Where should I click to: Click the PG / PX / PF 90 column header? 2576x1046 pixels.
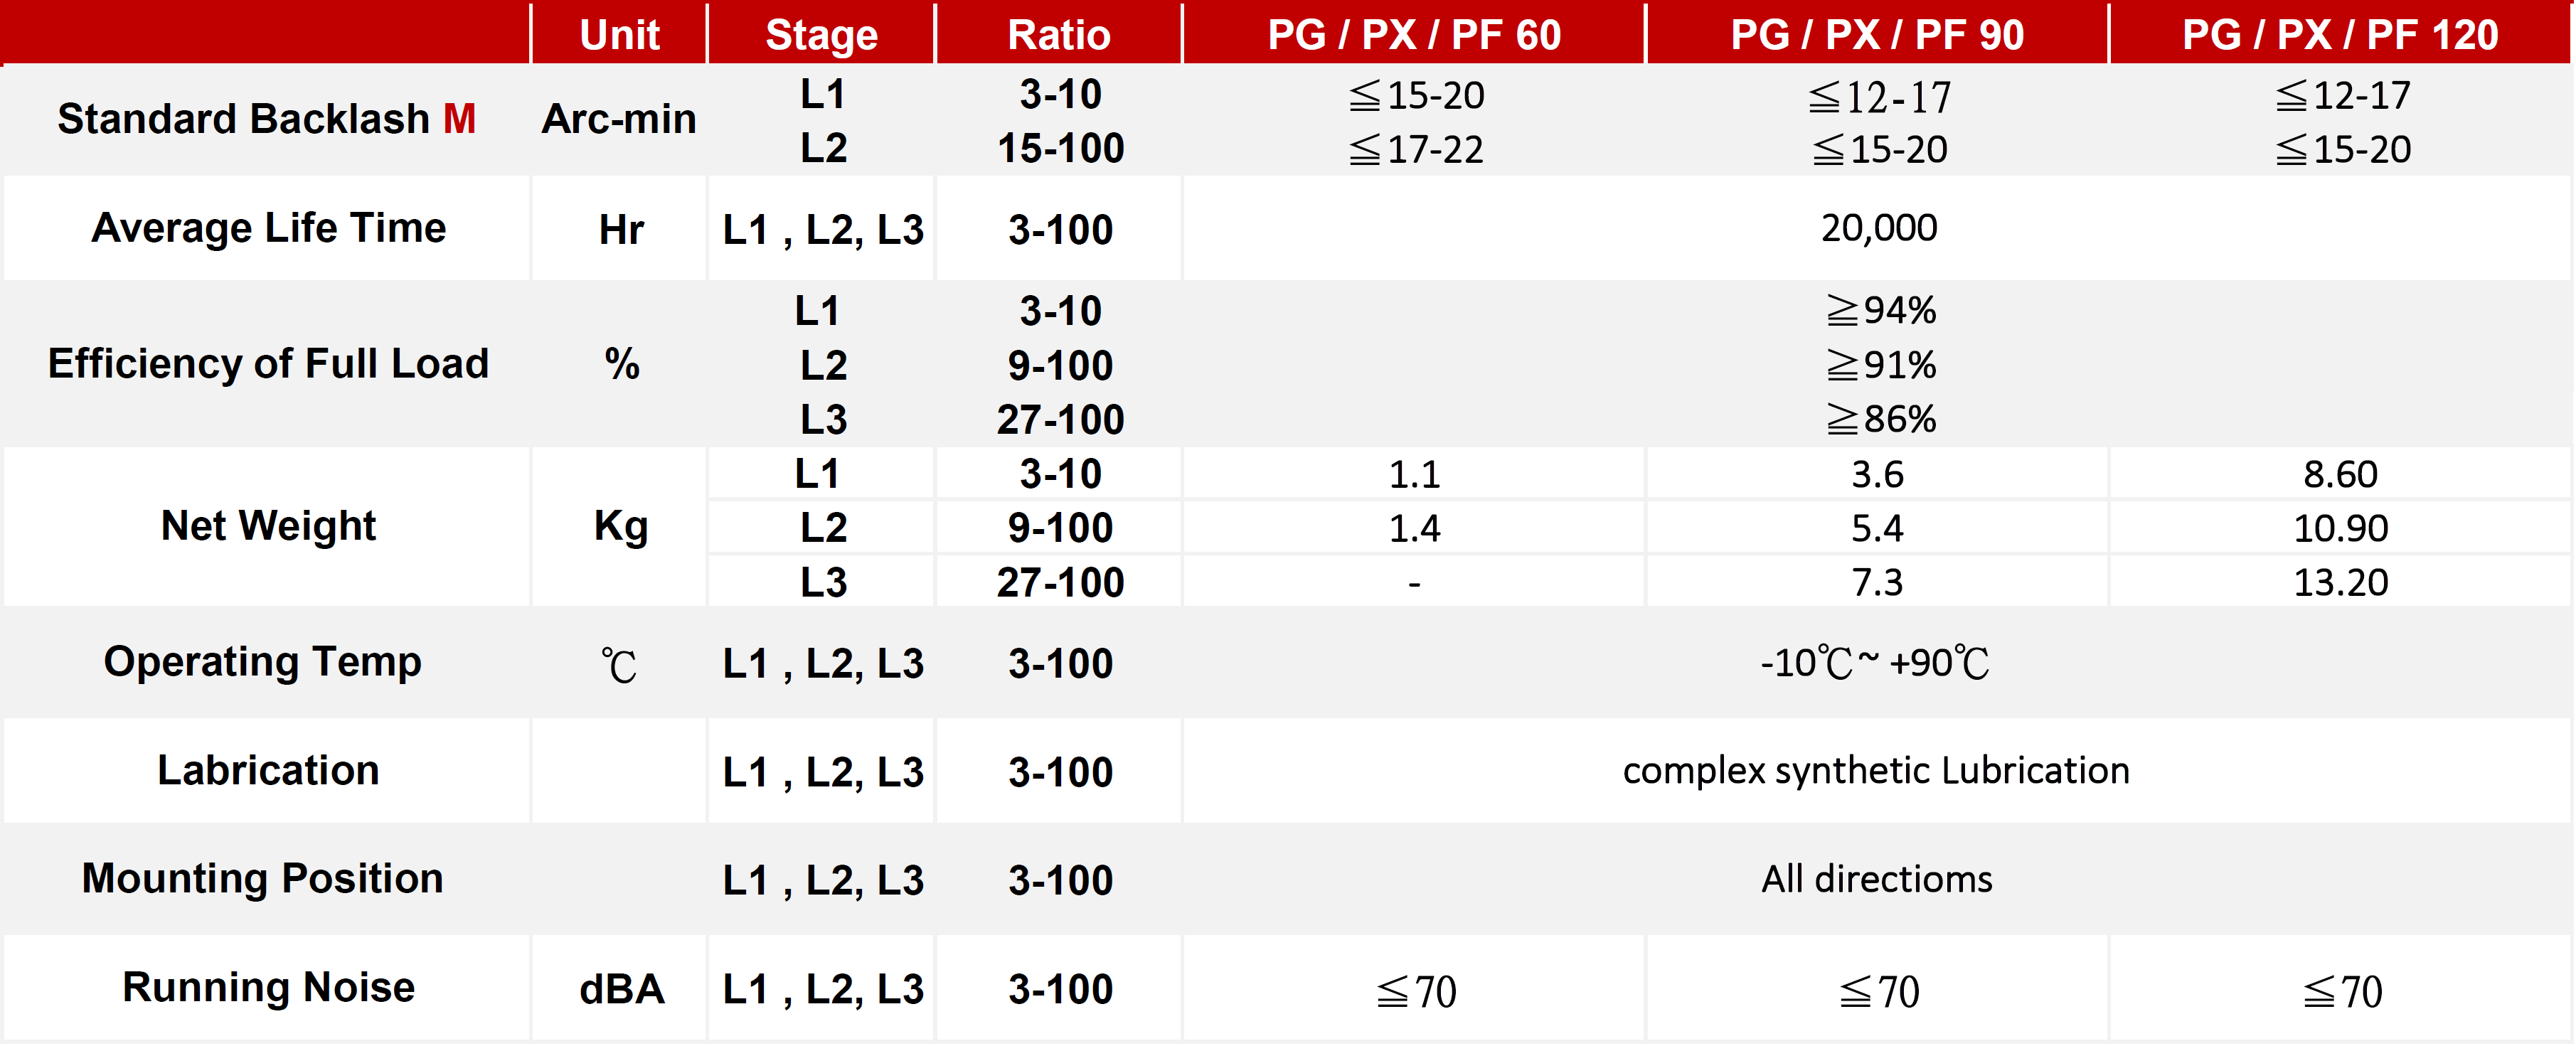coord(1877,35)
